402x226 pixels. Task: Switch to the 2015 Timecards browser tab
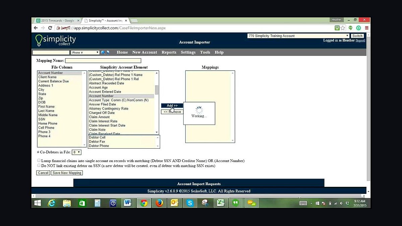click(58, 20)
